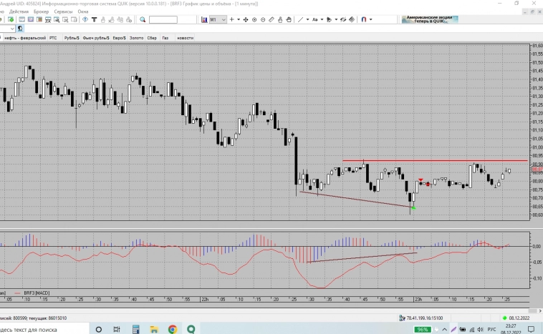Open Chrome from the Windows taskbar

point(173,329)
